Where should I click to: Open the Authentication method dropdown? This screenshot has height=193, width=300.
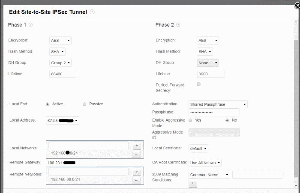click(x=218, y=104)
